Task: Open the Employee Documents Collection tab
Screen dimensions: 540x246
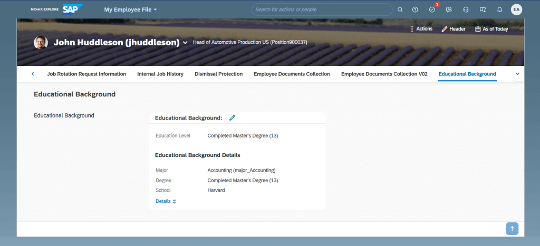Action: [292, 74]
